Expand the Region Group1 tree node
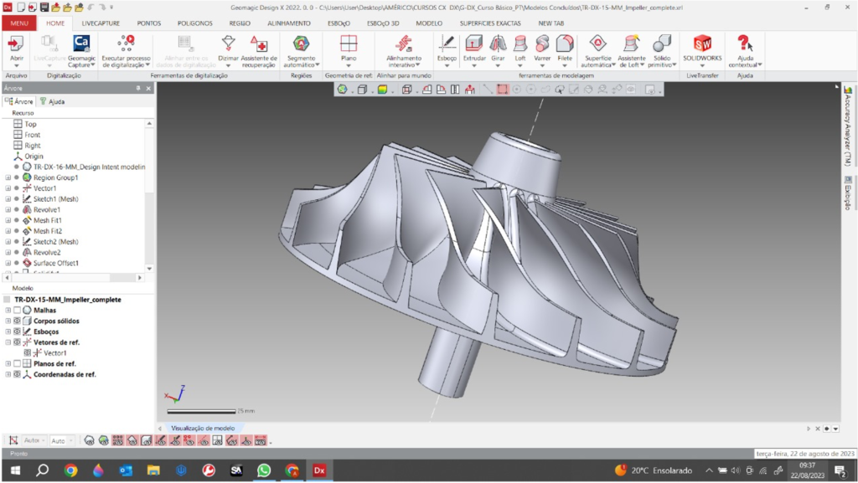The width and height of the screenshot is (858, 483). pyautogui.click(x=8, y=177)
